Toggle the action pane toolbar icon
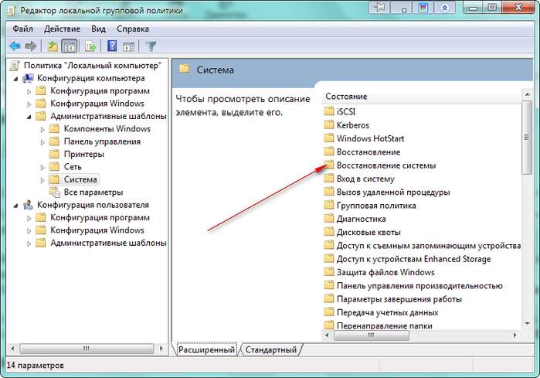Screen dimensions: 540x378 point(129,46)
